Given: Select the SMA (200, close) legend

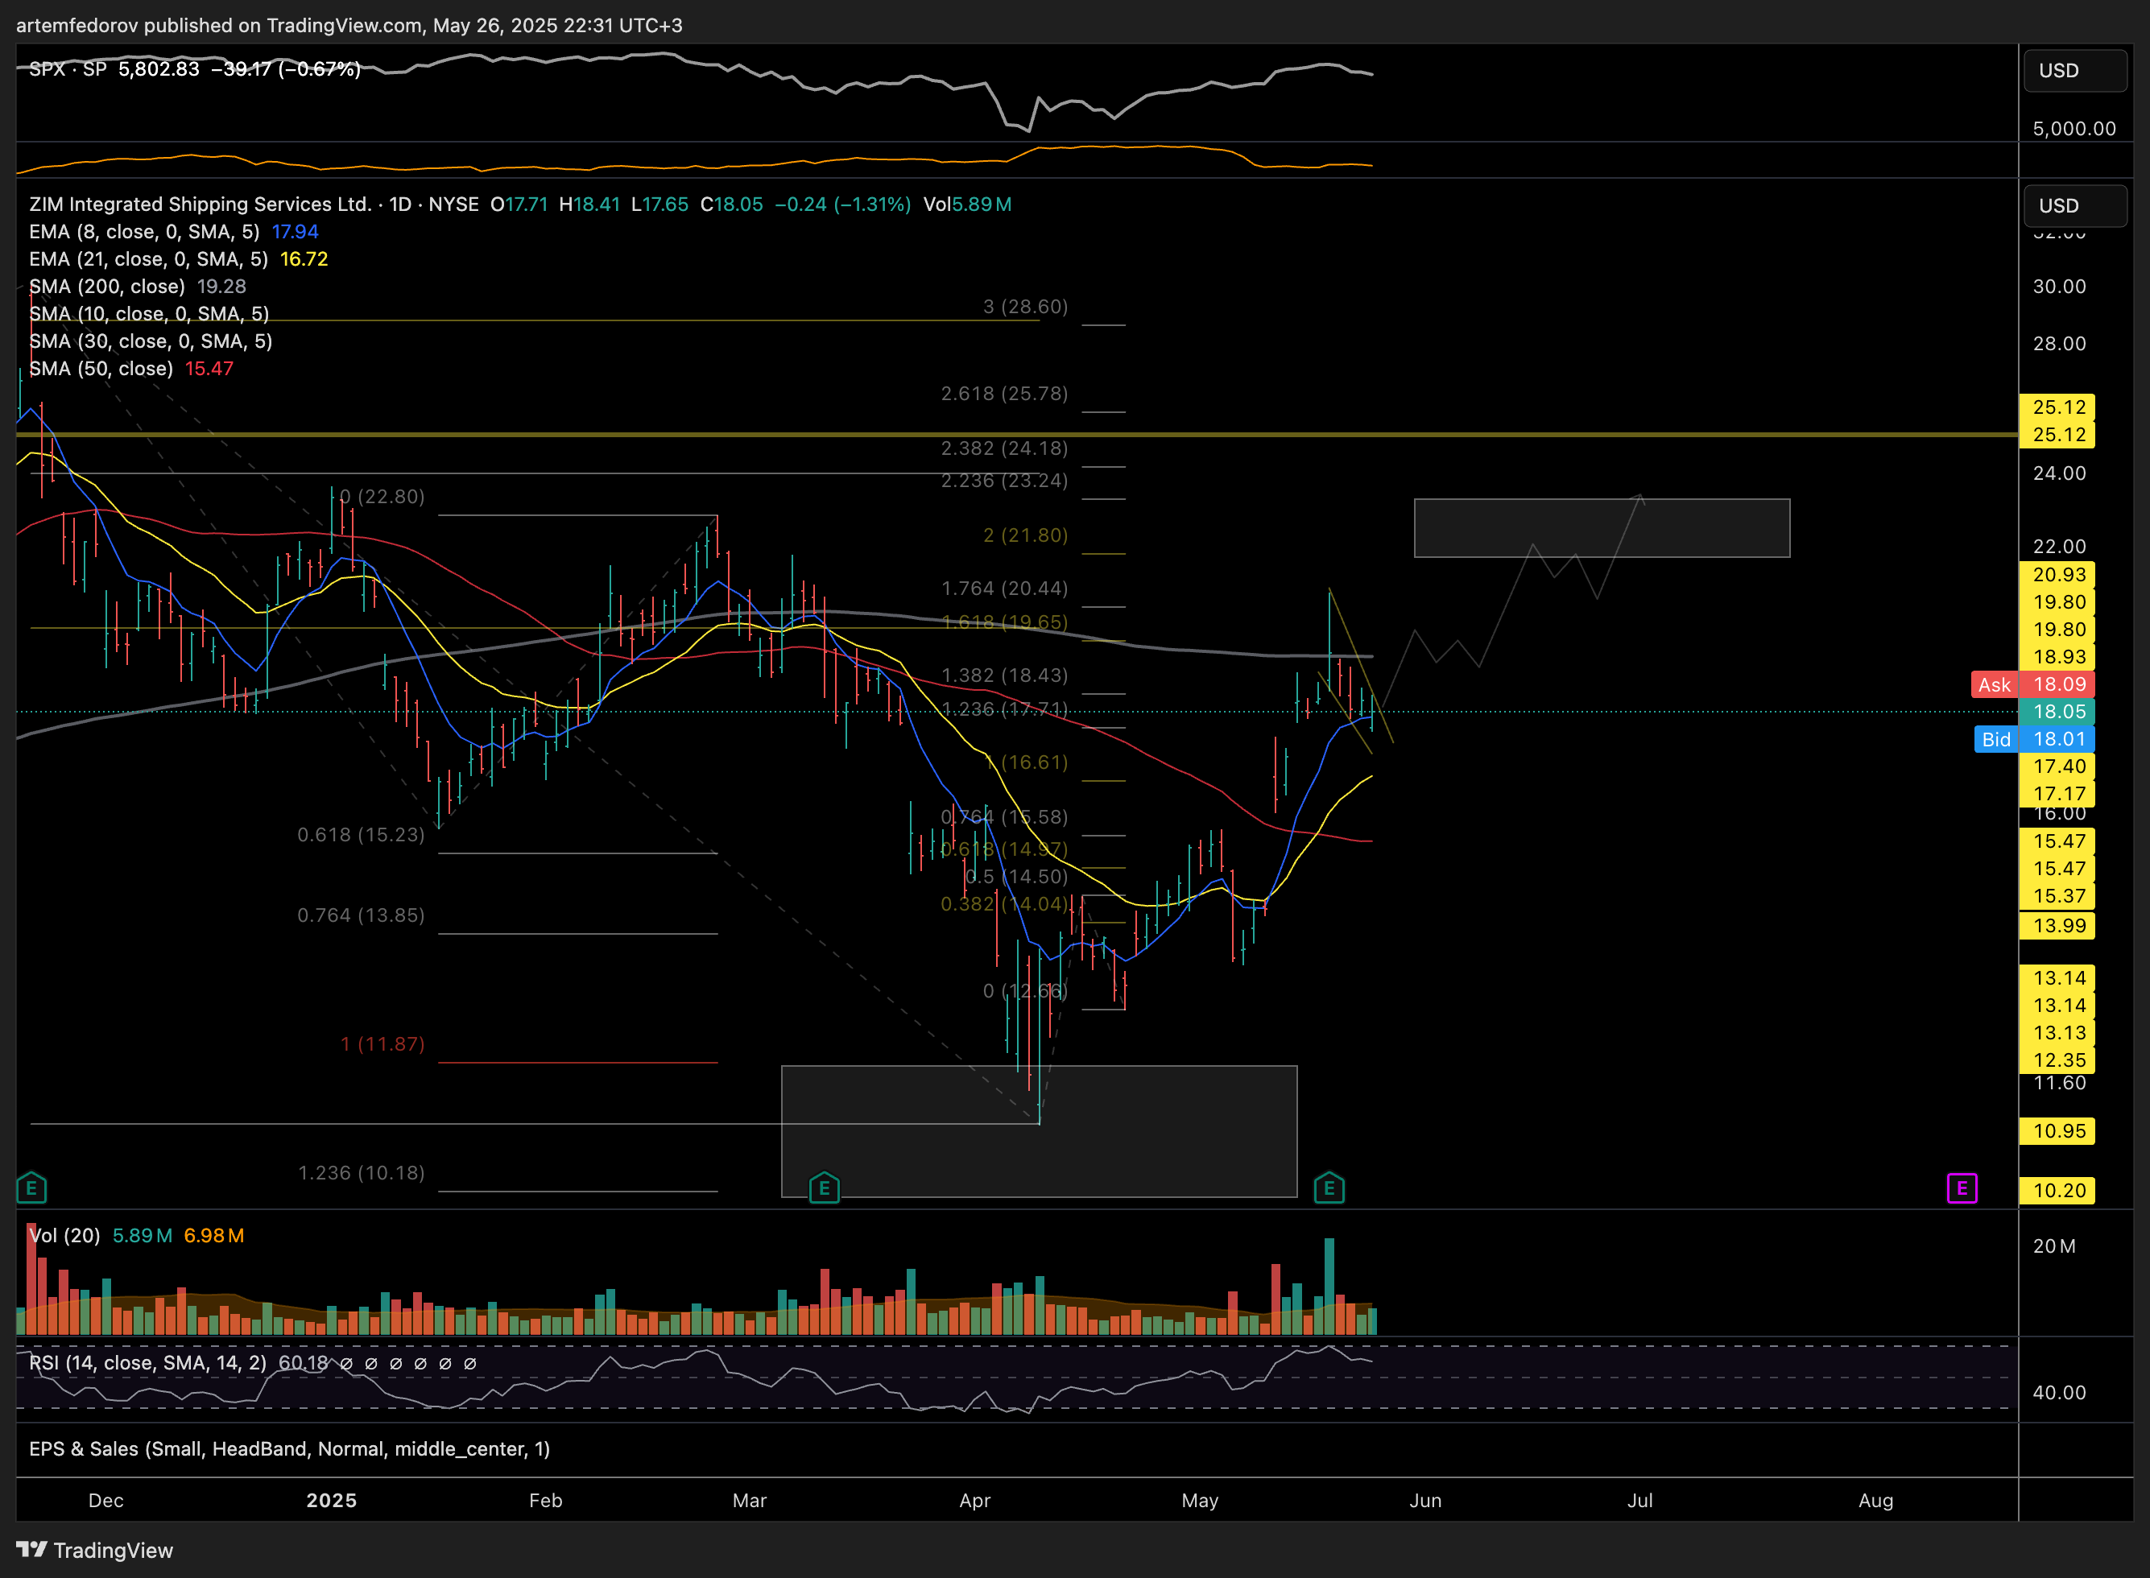Looking at the screenshot, I should (107, 287).
